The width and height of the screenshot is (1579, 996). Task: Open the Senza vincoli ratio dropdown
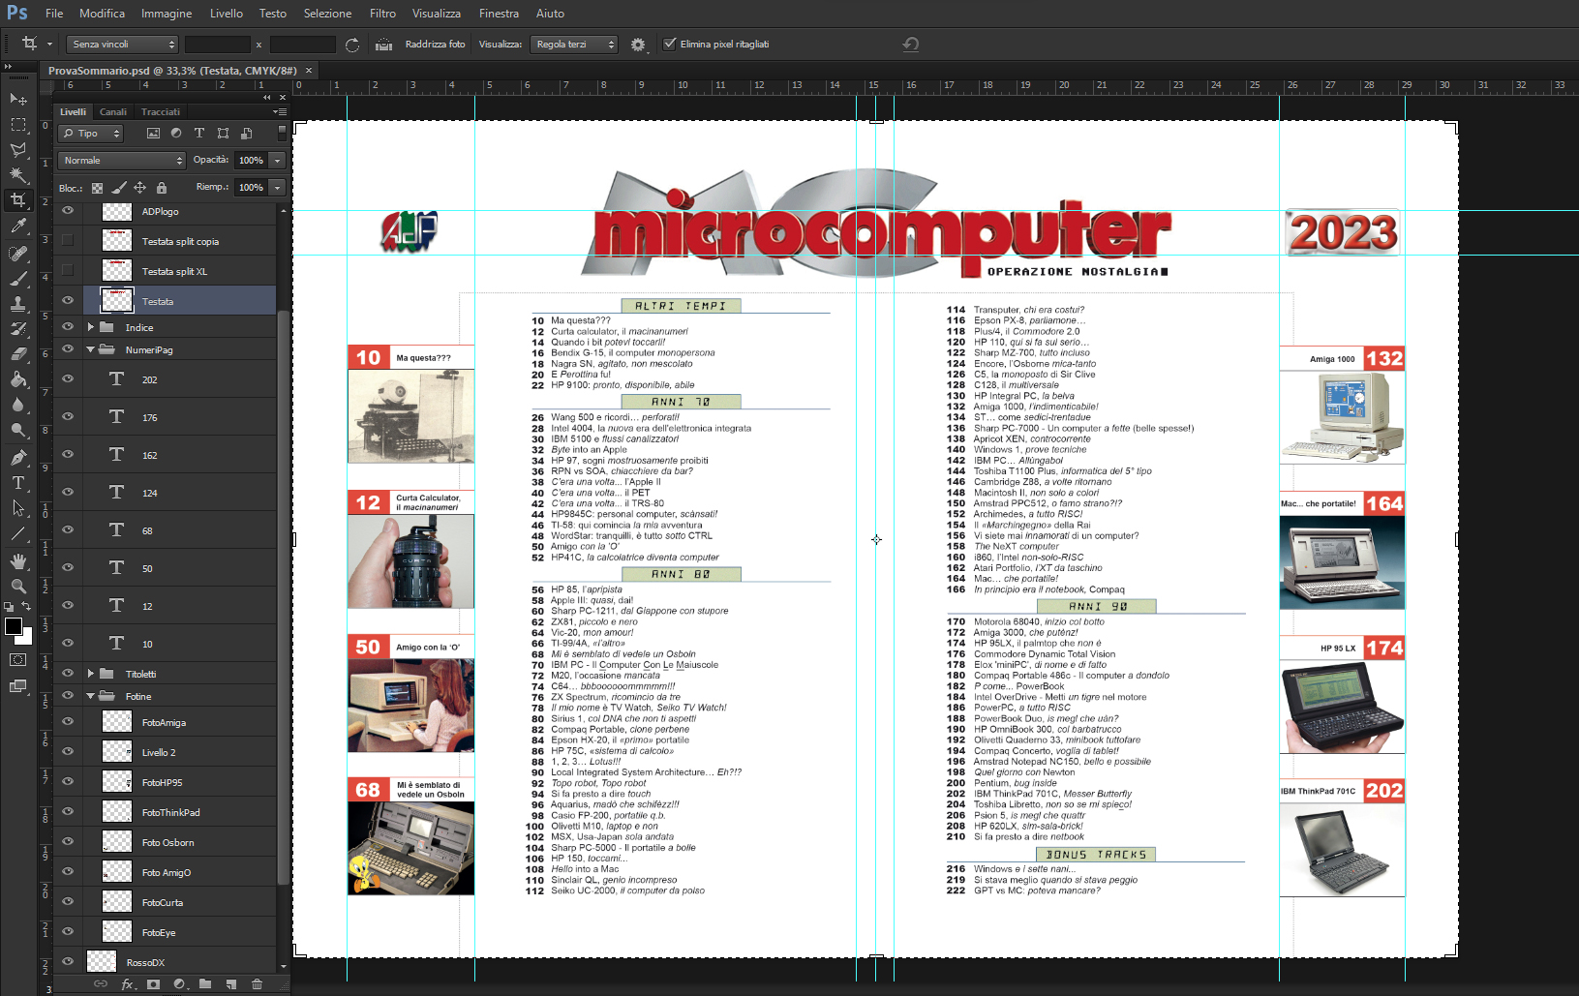[122, 45]
